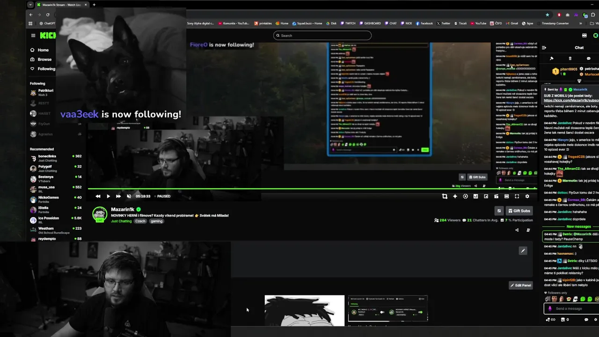Open YouTube bookmark
Screen dimensions: 599x337
478,23
